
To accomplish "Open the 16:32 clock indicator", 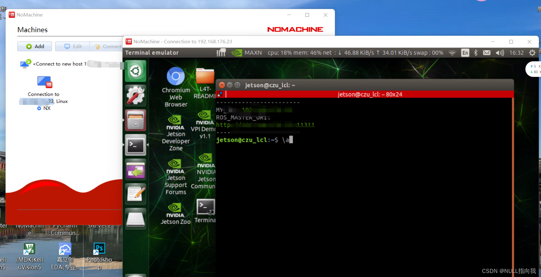I will coord(516,53).
